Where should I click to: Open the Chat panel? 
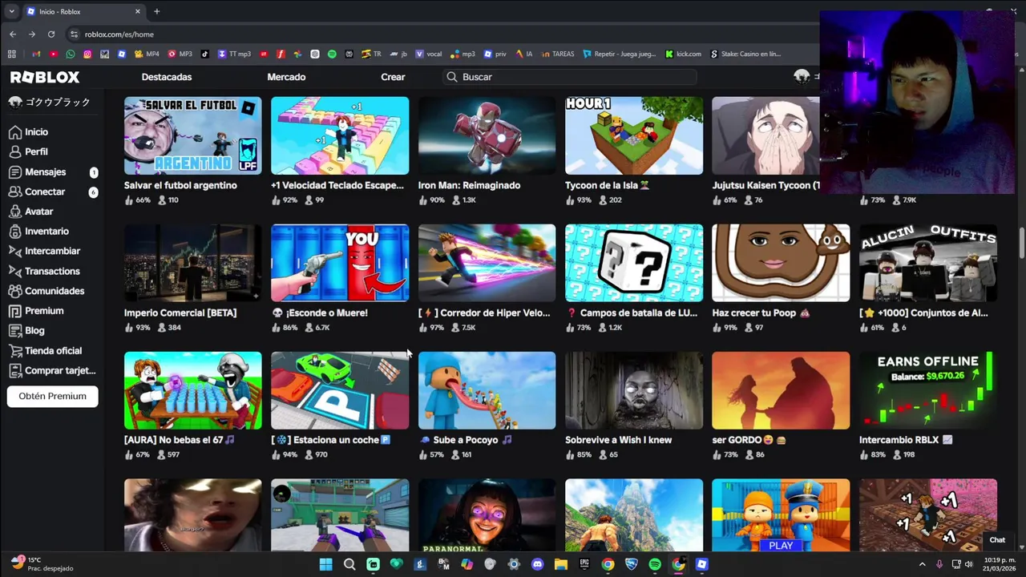[x=997, y=540]
